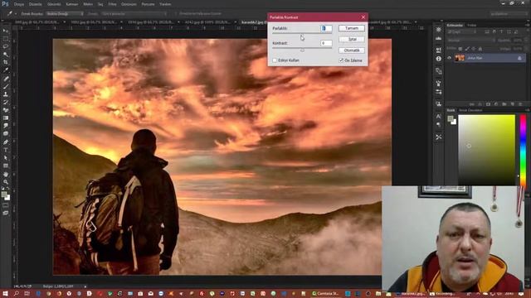Select the Dodge tool
531x298 pixels.
coord(6,134)
